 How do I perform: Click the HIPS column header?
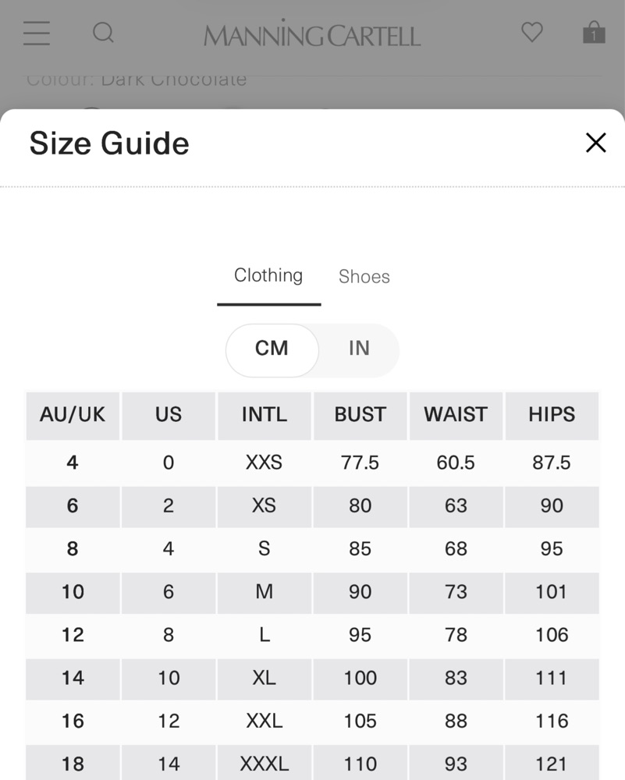point(552,415)
